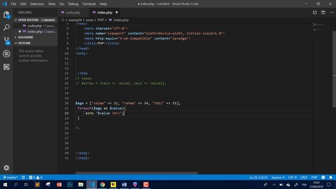Viewport: 336px width, 189px height.
Task: Open the Windows Action Center
Action: pos(329,184)
